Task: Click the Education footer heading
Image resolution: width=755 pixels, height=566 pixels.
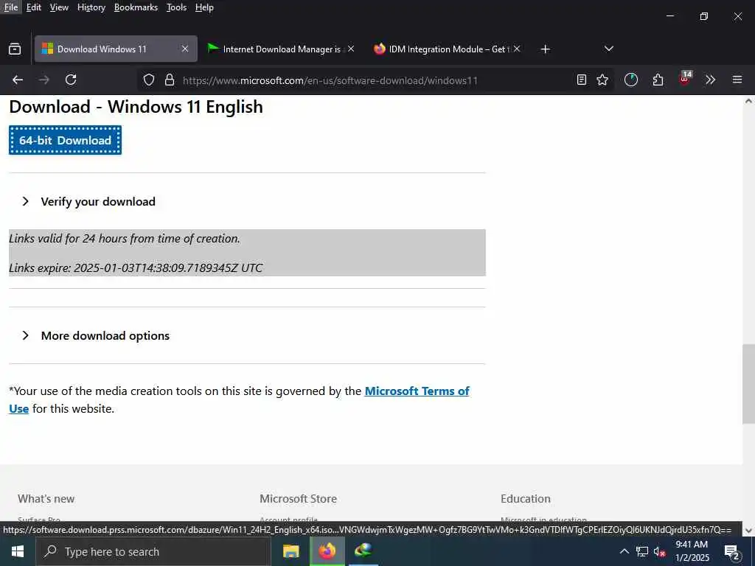Action: 525,499
